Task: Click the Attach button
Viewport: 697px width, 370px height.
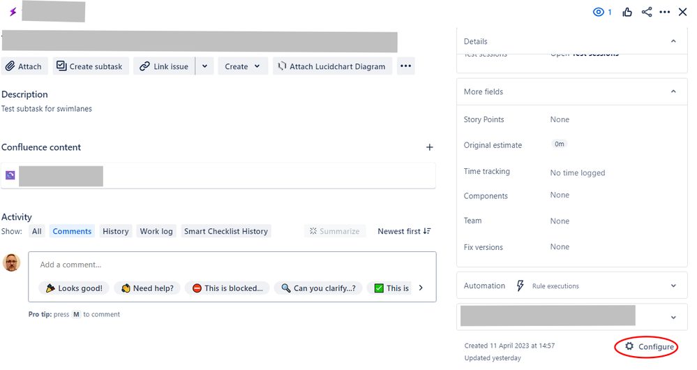Action: pyautogui.click(x=24, y=66)
